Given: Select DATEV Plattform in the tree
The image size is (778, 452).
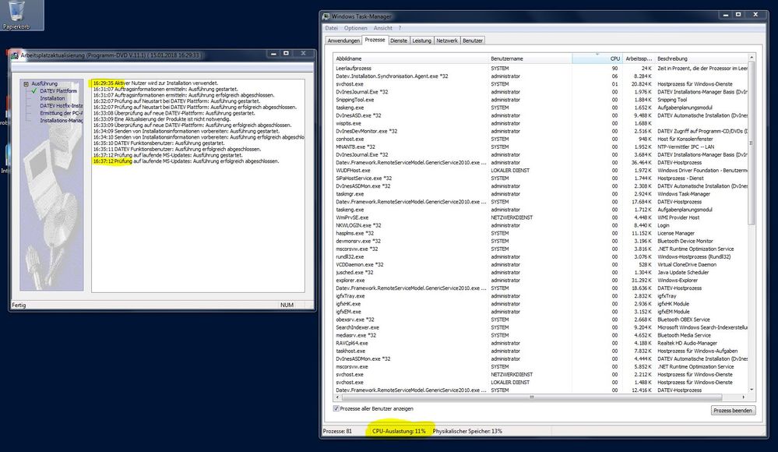Looking at the screenshot, I should (x=58, y=91).
